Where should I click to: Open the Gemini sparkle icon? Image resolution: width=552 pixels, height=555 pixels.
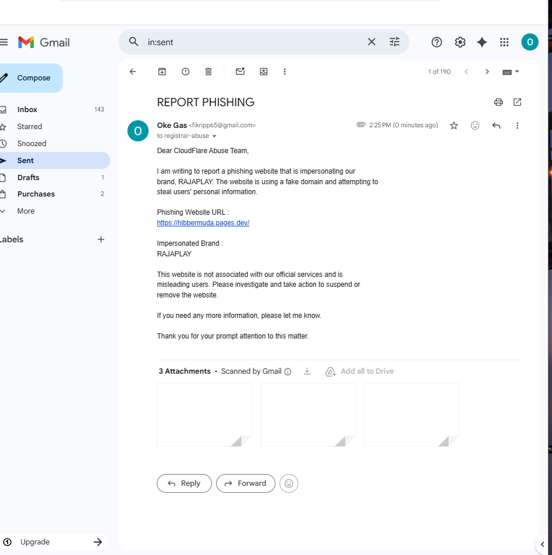click(482, 42)
